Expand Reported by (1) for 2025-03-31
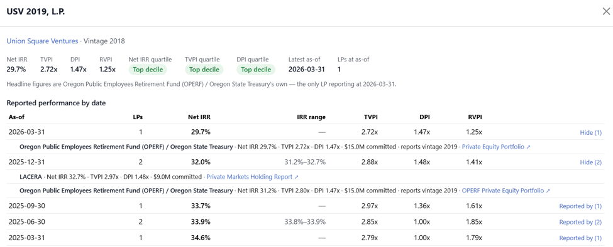The width and height of the screenshot is (613, 247). pos(580,238)
